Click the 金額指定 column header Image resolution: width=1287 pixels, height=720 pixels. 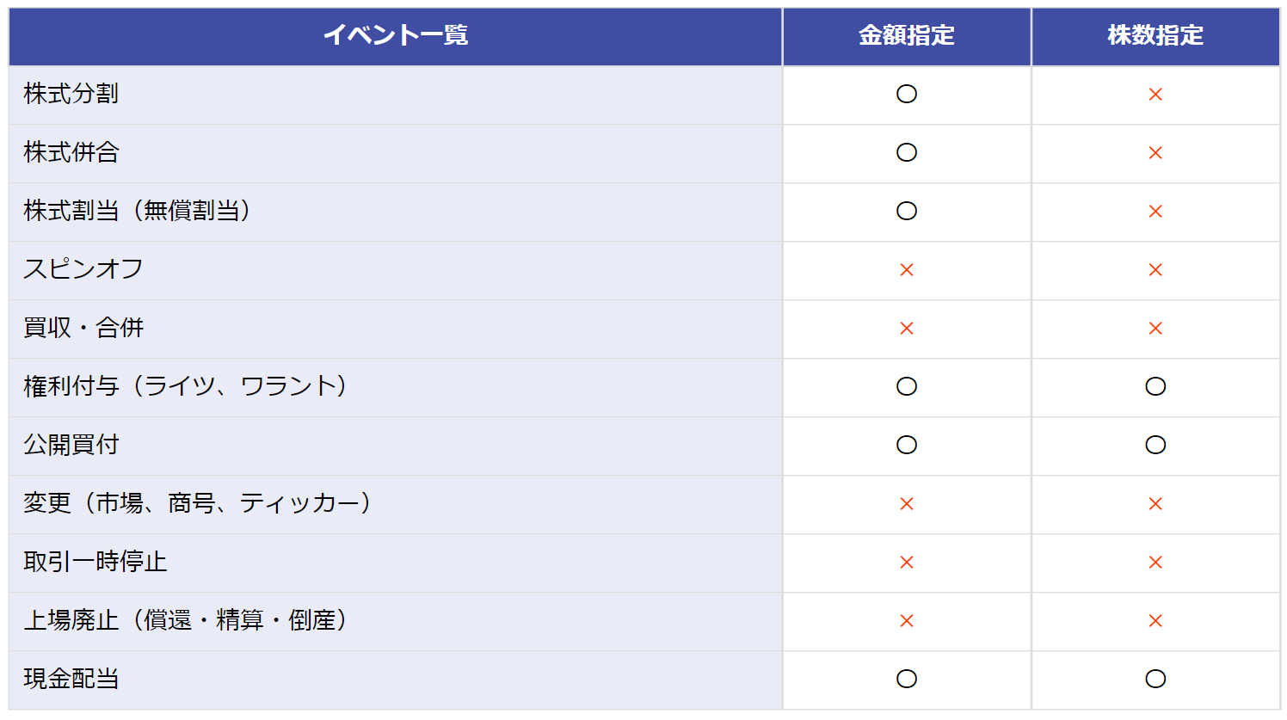click(x=907, y=35)
